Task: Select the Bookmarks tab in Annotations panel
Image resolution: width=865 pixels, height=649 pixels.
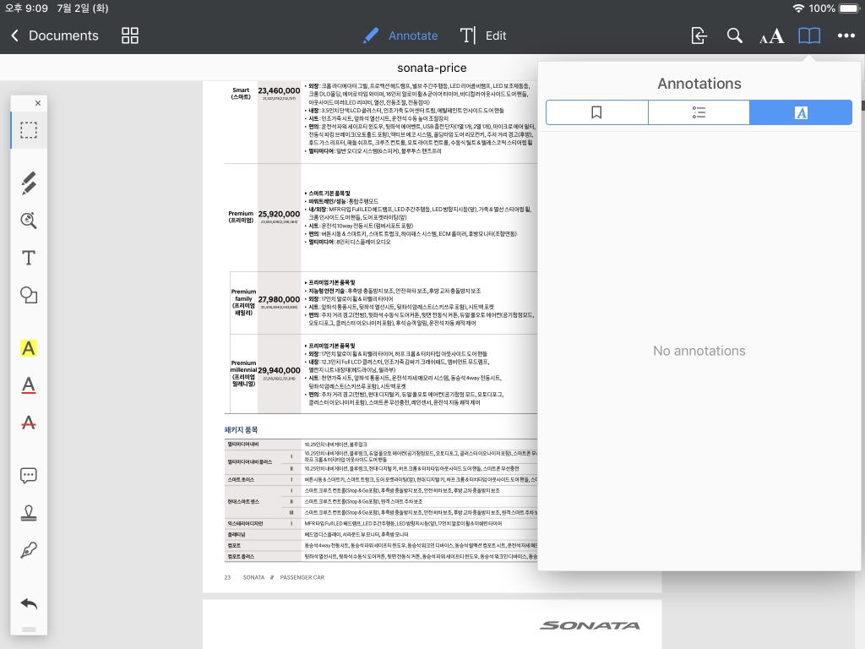Action: (597, 112)
